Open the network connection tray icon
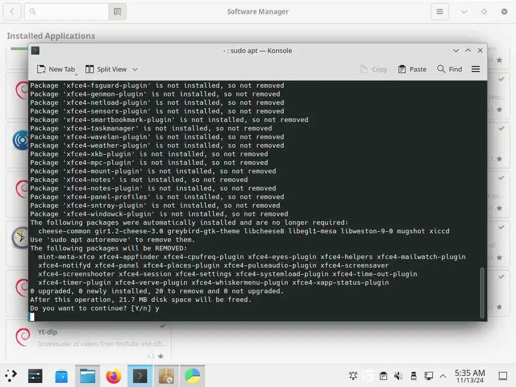Image resolution: width=516 pixels, height=387 pixels. [428, 376]
